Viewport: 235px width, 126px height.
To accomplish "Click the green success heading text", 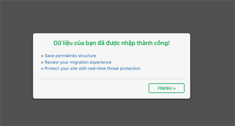I will click(112, 43).
